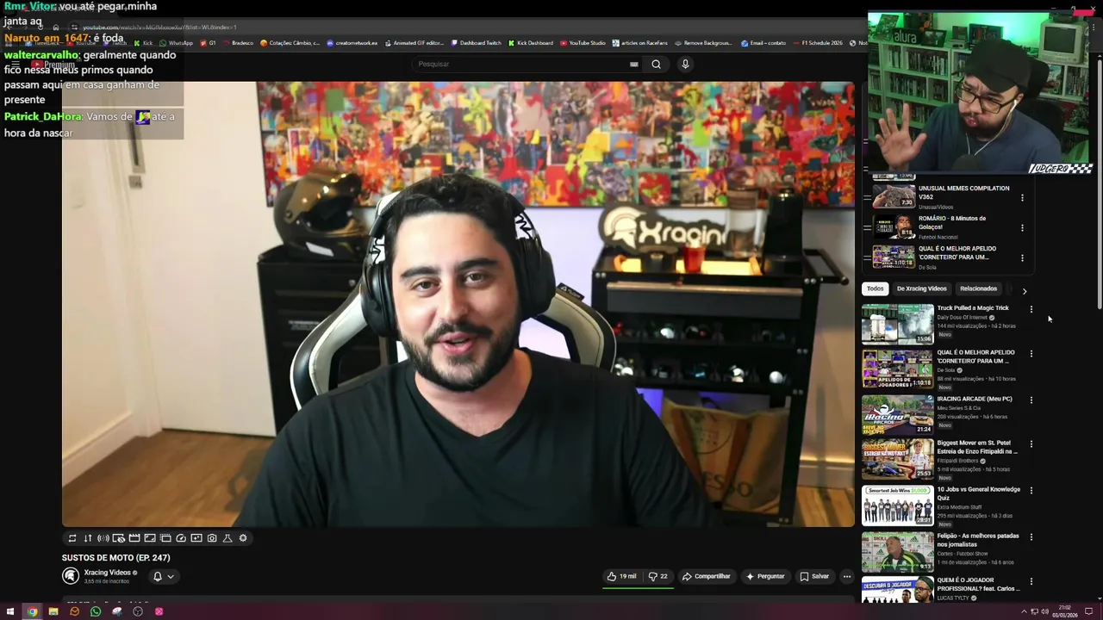Open the Kick Dashboard bookmark

[531, 43]
